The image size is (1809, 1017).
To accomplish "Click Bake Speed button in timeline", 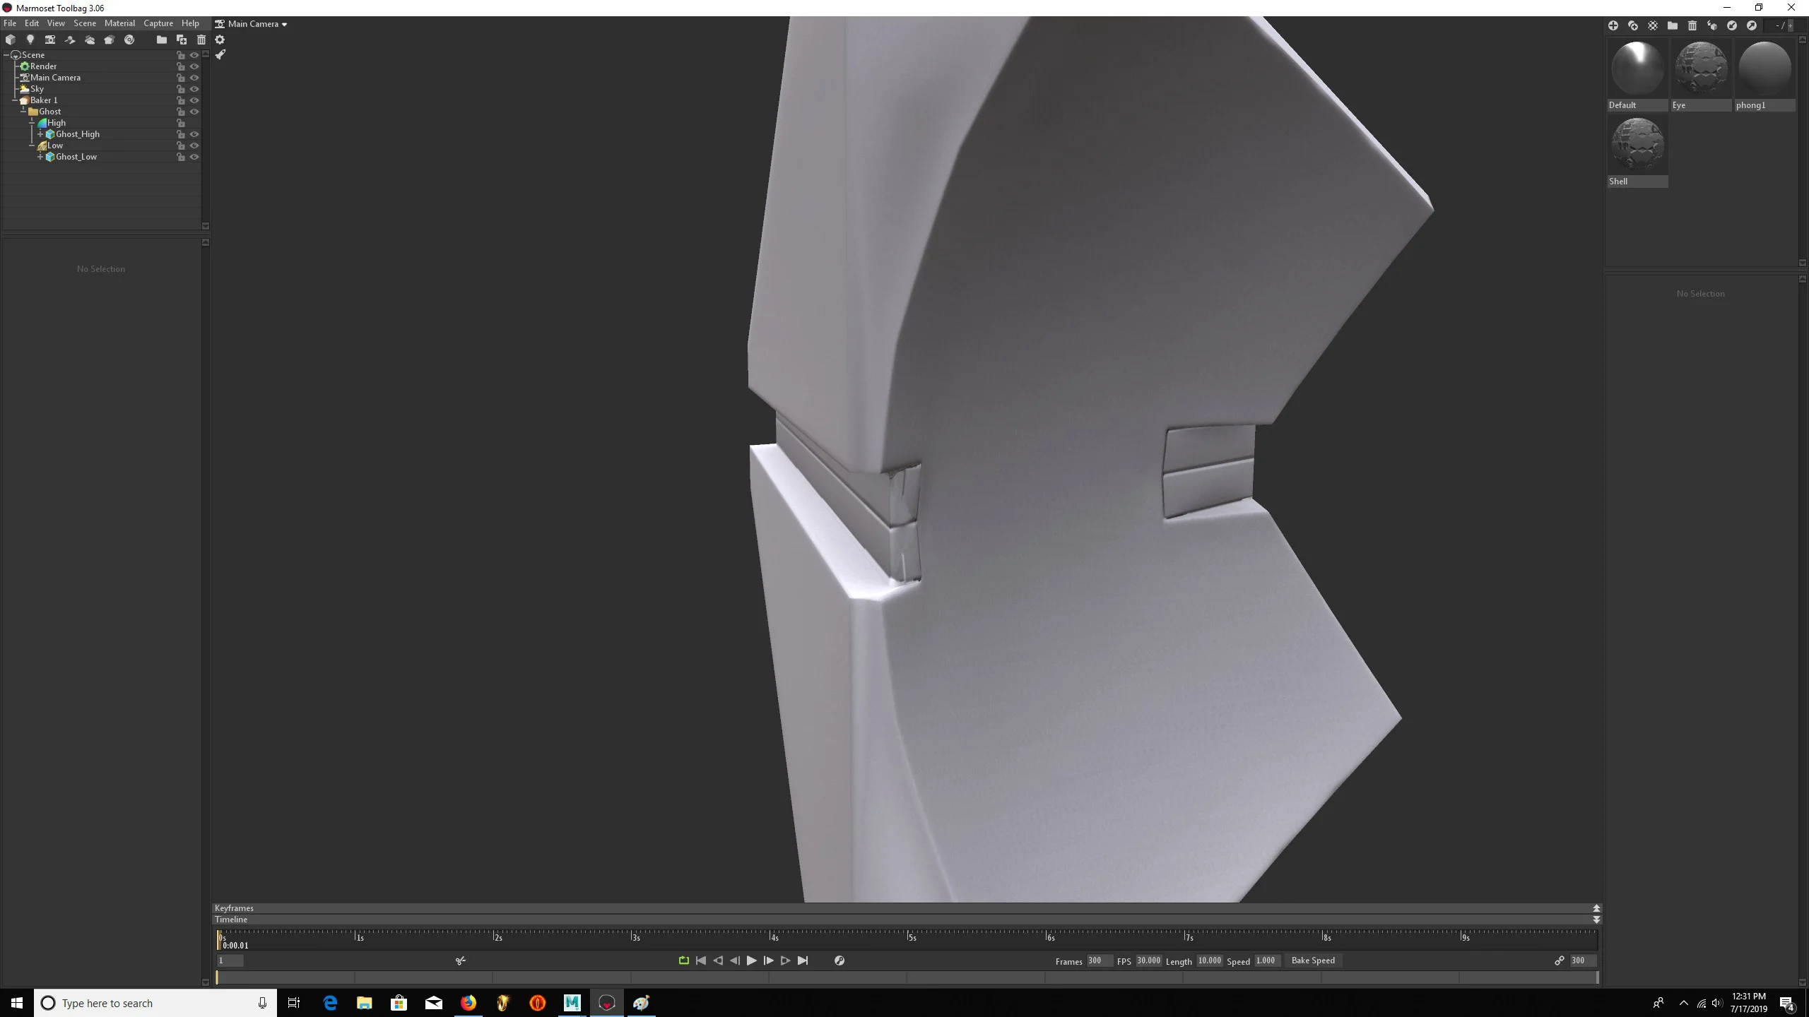I will coord(1313,960).
